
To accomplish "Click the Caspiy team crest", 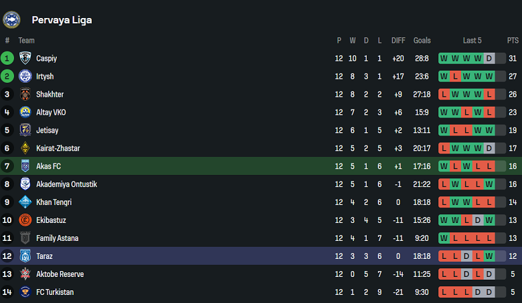I will (x=25, y=58).
